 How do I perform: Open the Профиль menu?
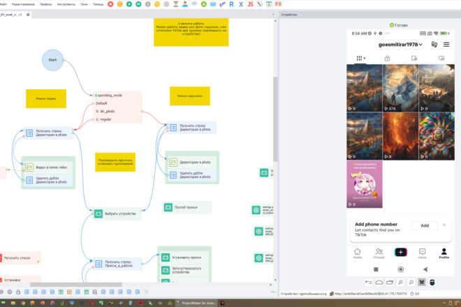(x=46, y=4)
